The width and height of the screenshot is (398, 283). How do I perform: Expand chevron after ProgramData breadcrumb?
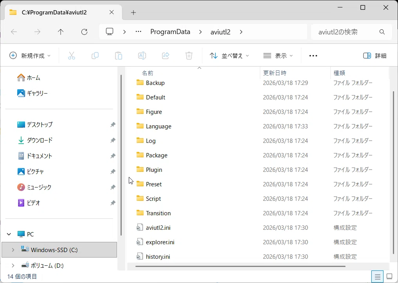click(200, 32)
